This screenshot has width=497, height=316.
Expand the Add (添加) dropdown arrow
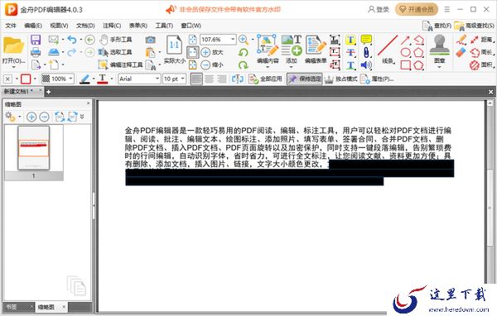click(291, 67)
